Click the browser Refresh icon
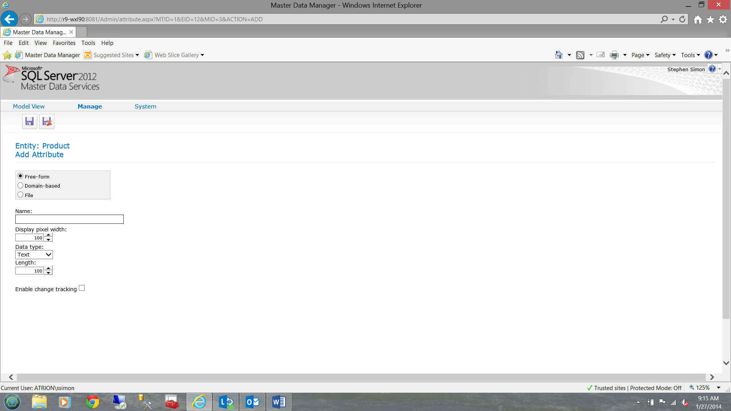Viewport: 731px width, 411px height. [x=682, y=19]
